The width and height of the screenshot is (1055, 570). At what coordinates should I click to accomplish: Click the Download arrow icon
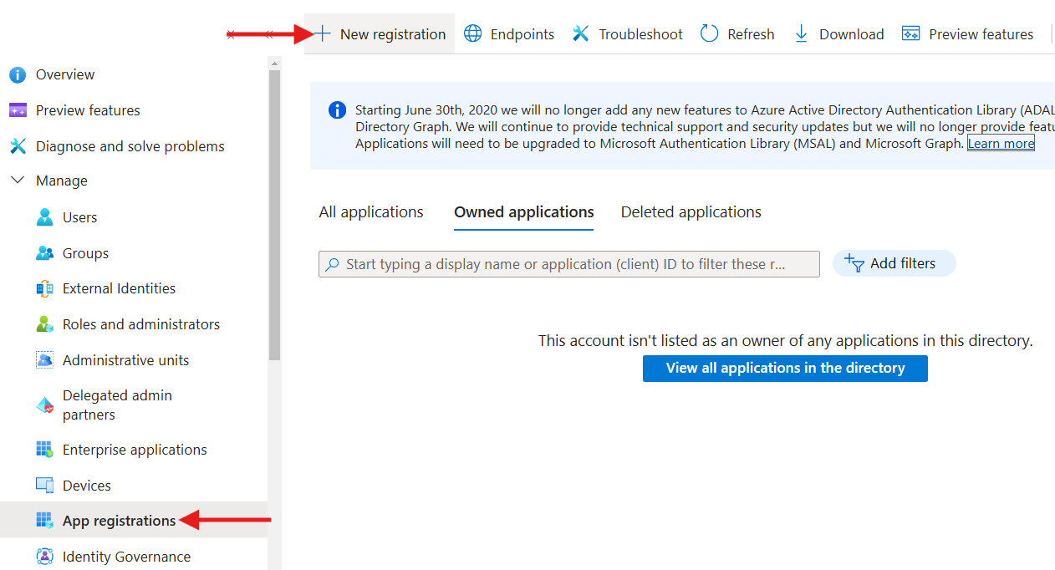802,34
